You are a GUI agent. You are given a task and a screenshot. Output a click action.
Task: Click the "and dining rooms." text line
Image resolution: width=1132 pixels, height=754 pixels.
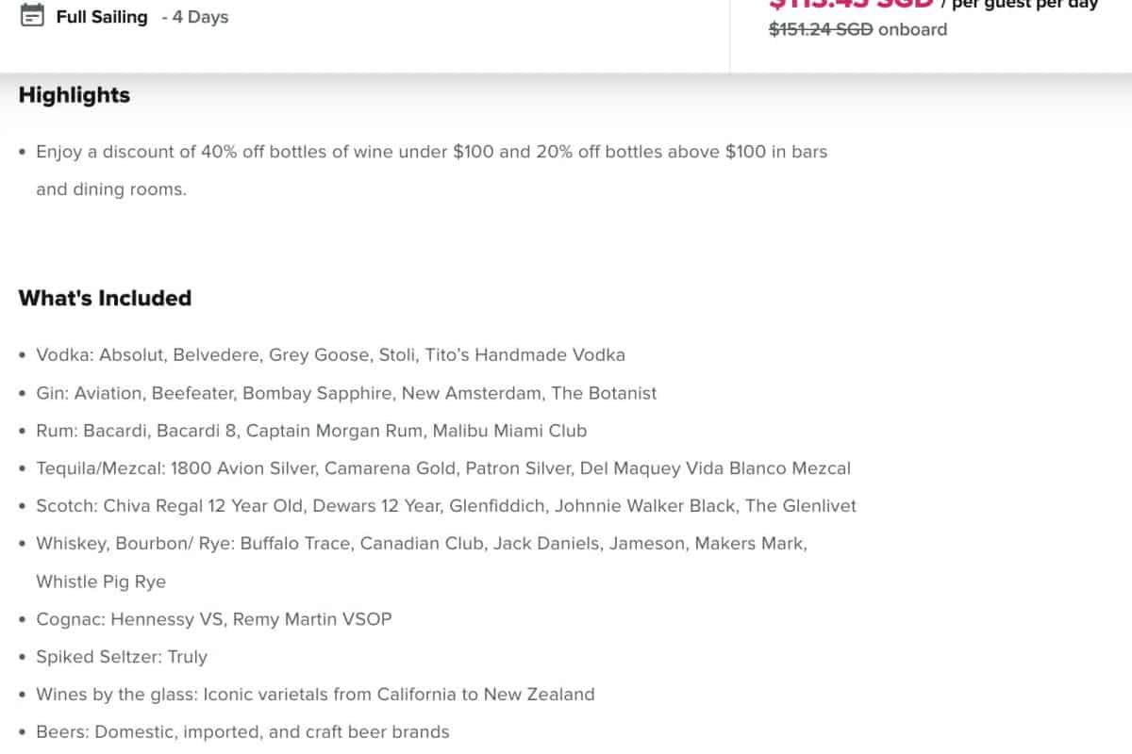(x=111, y=189)
